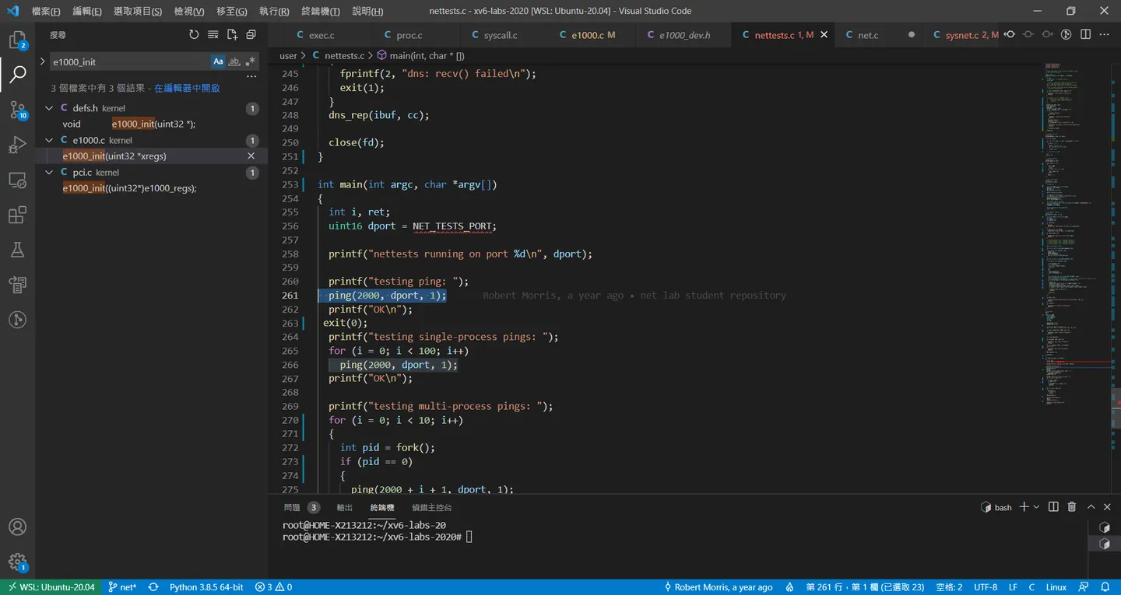Open the new terminal profile dropdown
Viewport: 1121px width, 595px height.
pos(1036,507)
